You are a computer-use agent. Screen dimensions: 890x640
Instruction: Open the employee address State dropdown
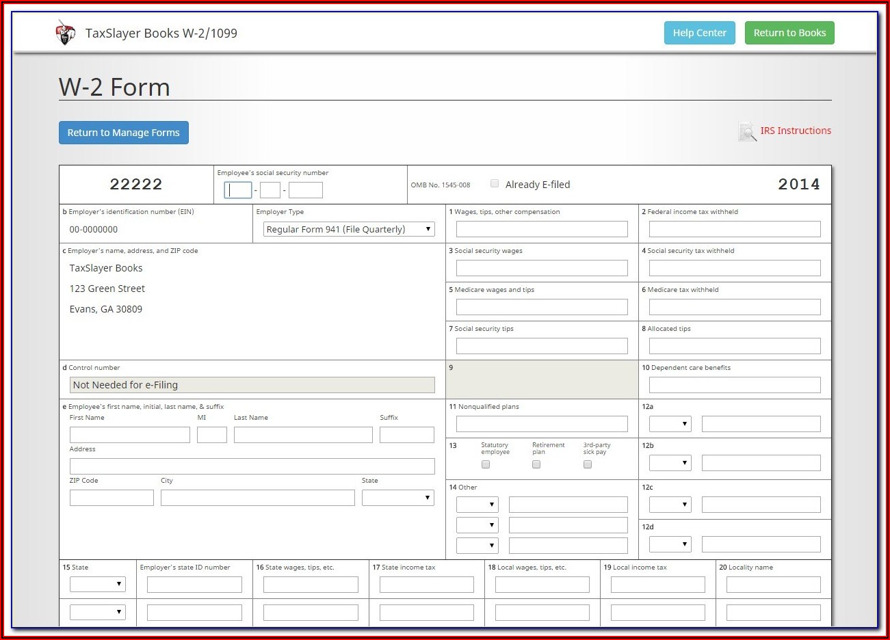(x=397, y=498)
